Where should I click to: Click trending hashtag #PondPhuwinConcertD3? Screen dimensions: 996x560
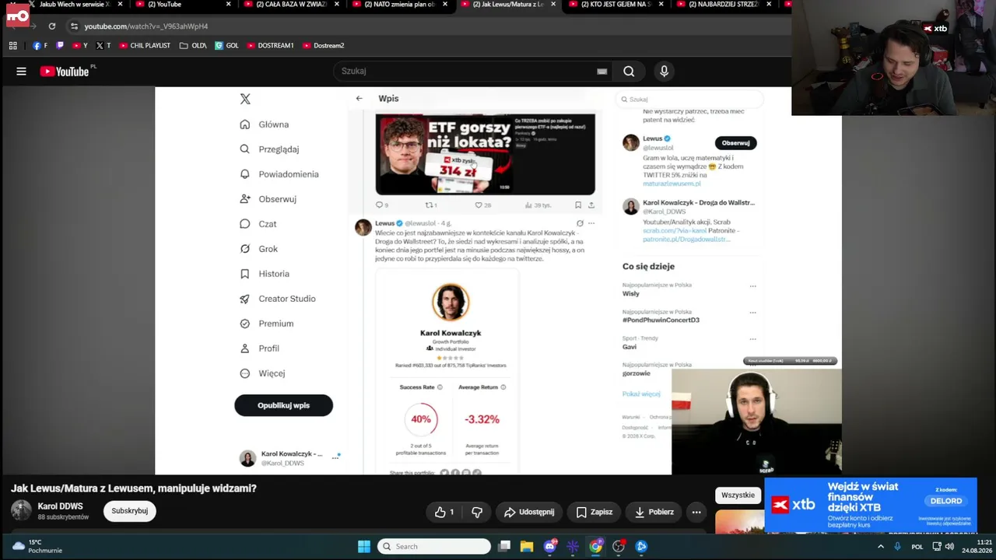(661, 320)
